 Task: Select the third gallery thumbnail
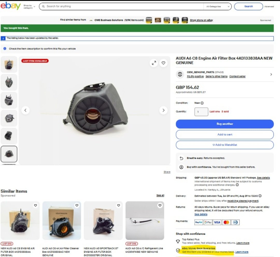9,100
